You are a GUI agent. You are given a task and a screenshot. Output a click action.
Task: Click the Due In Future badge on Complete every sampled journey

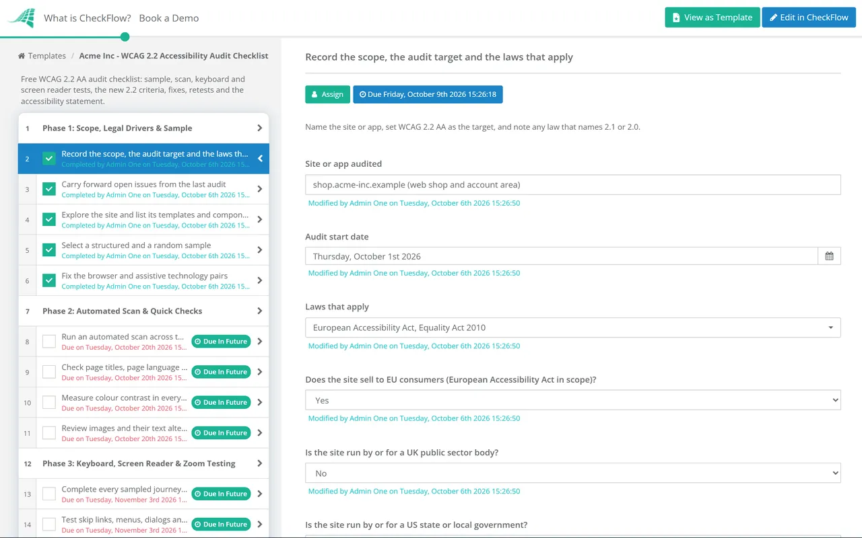click(x=222, y=494)
